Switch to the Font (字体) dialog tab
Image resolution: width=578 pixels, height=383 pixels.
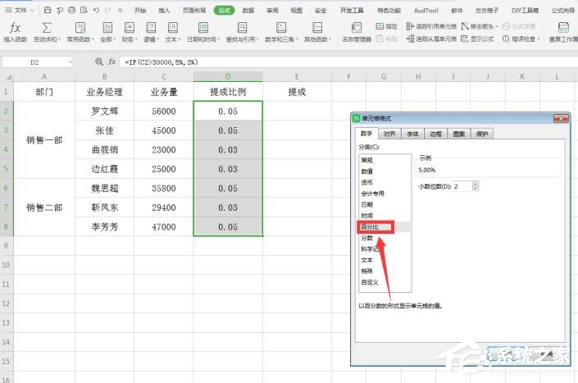(x=412, y=133)
